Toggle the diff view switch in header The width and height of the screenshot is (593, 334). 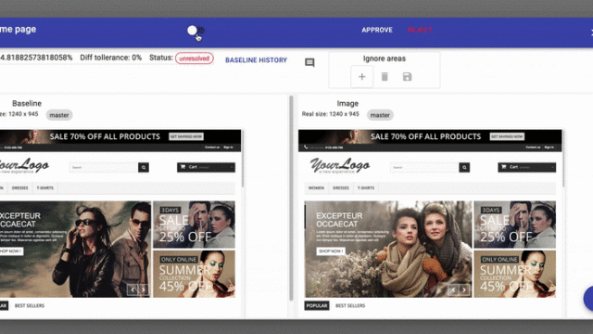tap(196, 31)
